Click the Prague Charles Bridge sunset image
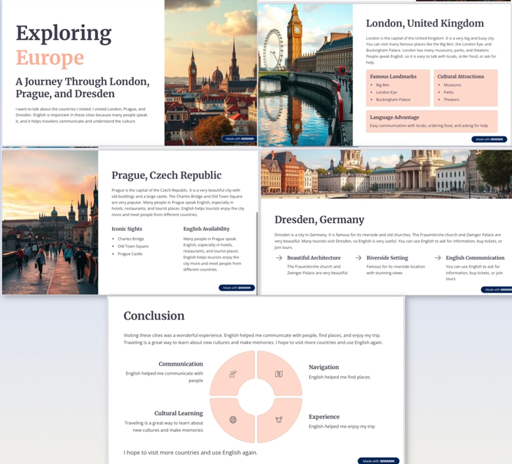This screenshot has height=464, width=512. tap(50, 222)
